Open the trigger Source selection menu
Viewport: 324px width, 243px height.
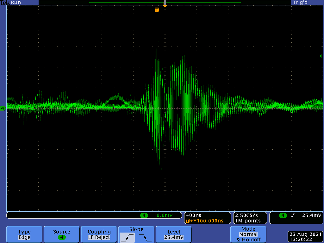tap(61, 234)
